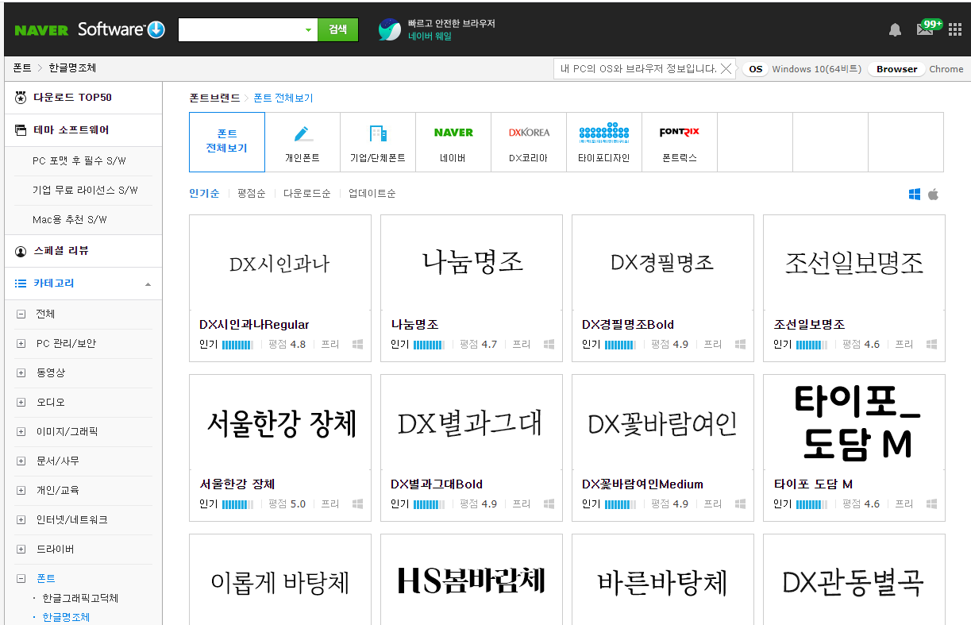This screenshot has width=971, height=625.
Task: Select the 기업/단체폰트 building icon
Action: 378,133
